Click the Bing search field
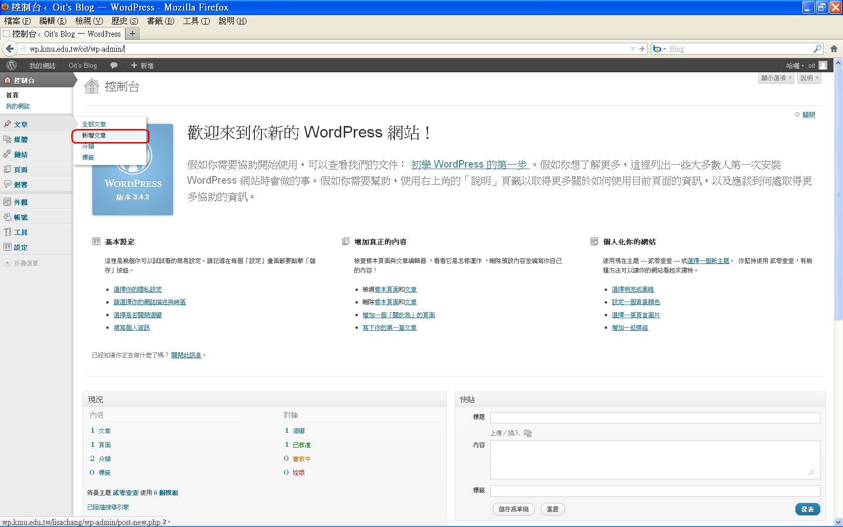Image resolution: width=843 pixels, height=527 pixels. [738, 49]
